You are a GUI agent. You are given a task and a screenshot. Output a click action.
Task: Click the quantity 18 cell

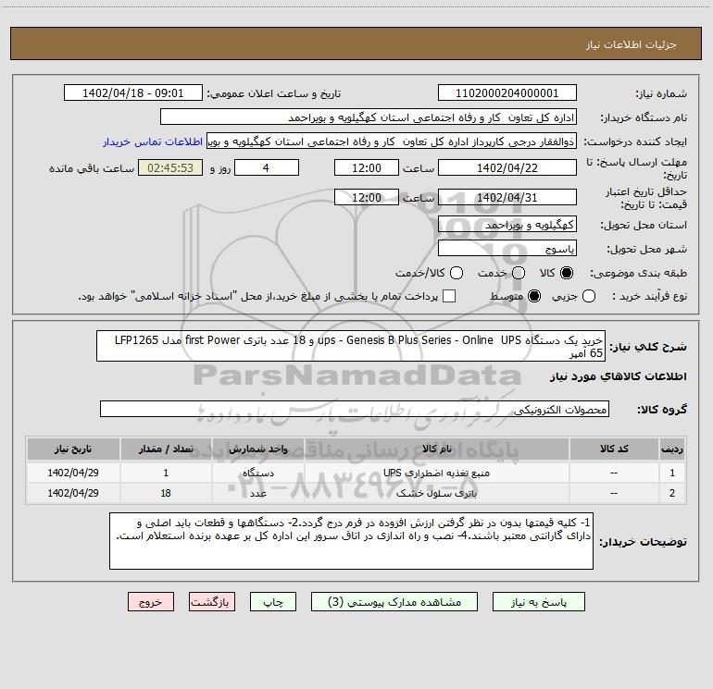coord(166,493)
